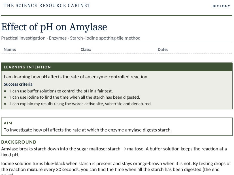Click the BACKGROUND section heading
The image size is (234, 175).
(19, 142)
